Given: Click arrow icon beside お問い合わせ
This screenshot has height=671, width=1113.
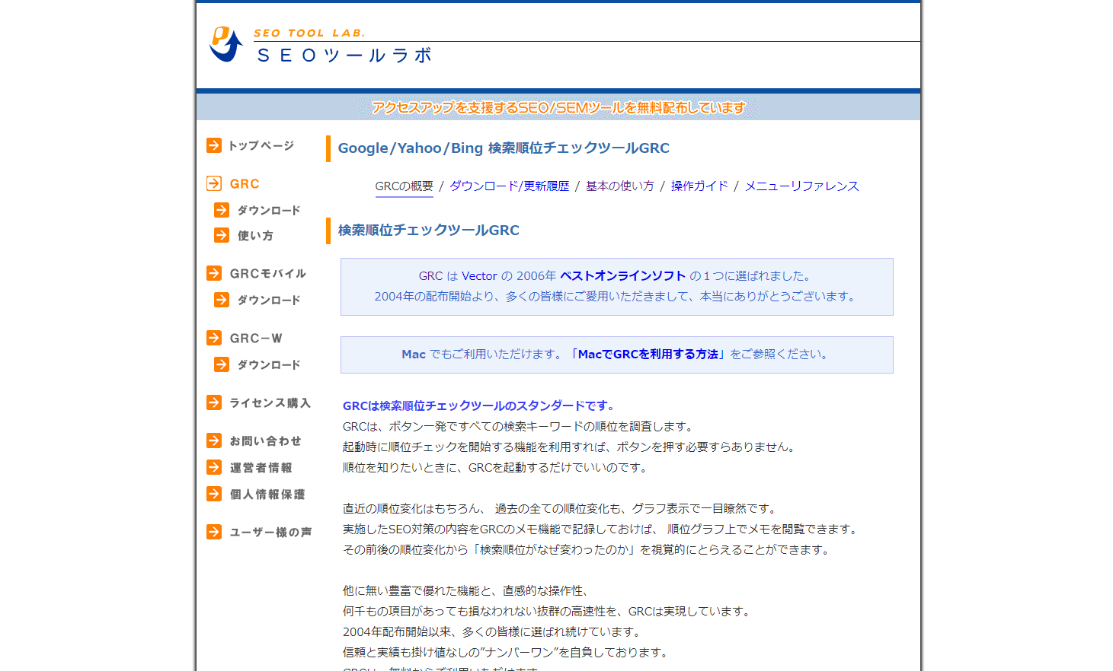Looking at the screenshot, I should click(214, 440).
